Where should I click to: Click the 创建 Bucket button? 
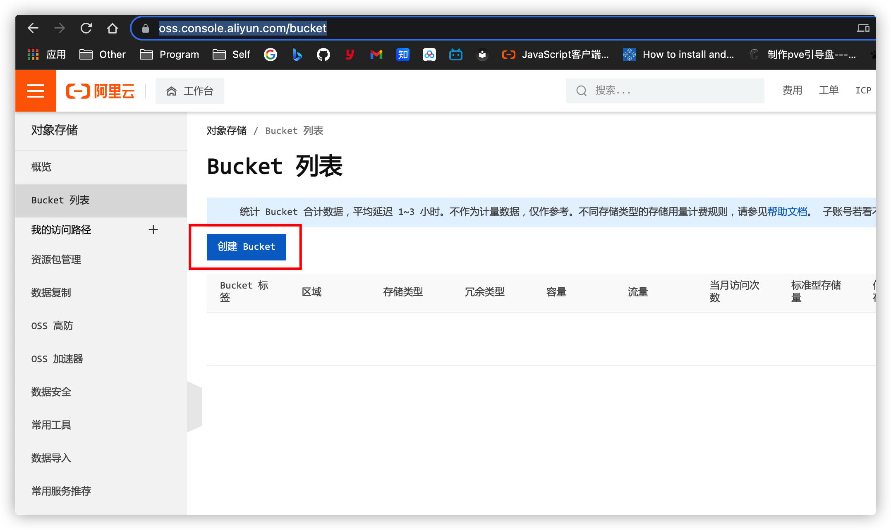pos(246,247)
